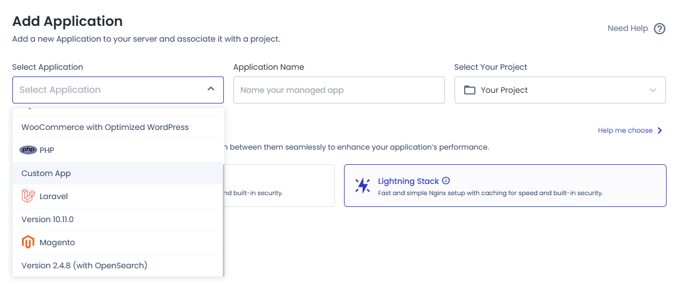Click the dropdown list scrollbar
Screen dimensions: 688x284
(224, 219)
